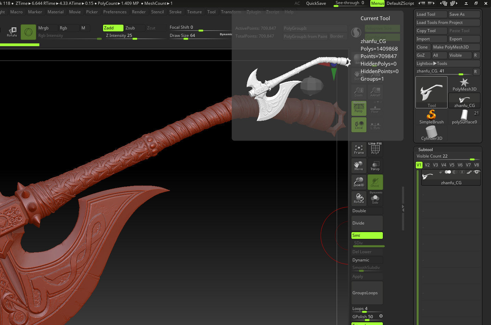Viewport: 491px width, 325px height.
Task: Enable Transp mode icon
Action: click(375, 165)
